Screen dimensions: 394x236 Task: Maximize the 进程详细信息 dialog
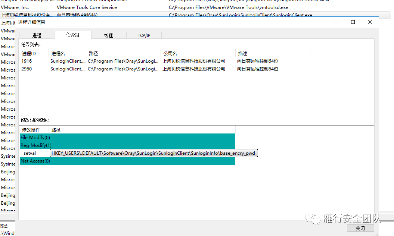(353, 22)
